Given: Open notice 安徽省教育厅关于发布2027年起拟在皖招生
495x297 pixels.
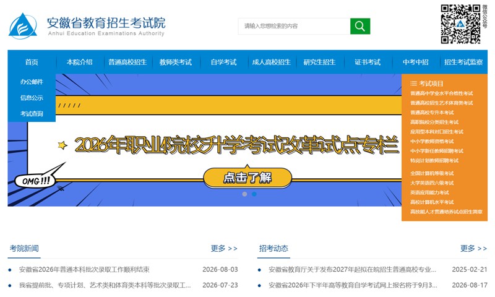Looking at the screenshot, I should point(352,270).
